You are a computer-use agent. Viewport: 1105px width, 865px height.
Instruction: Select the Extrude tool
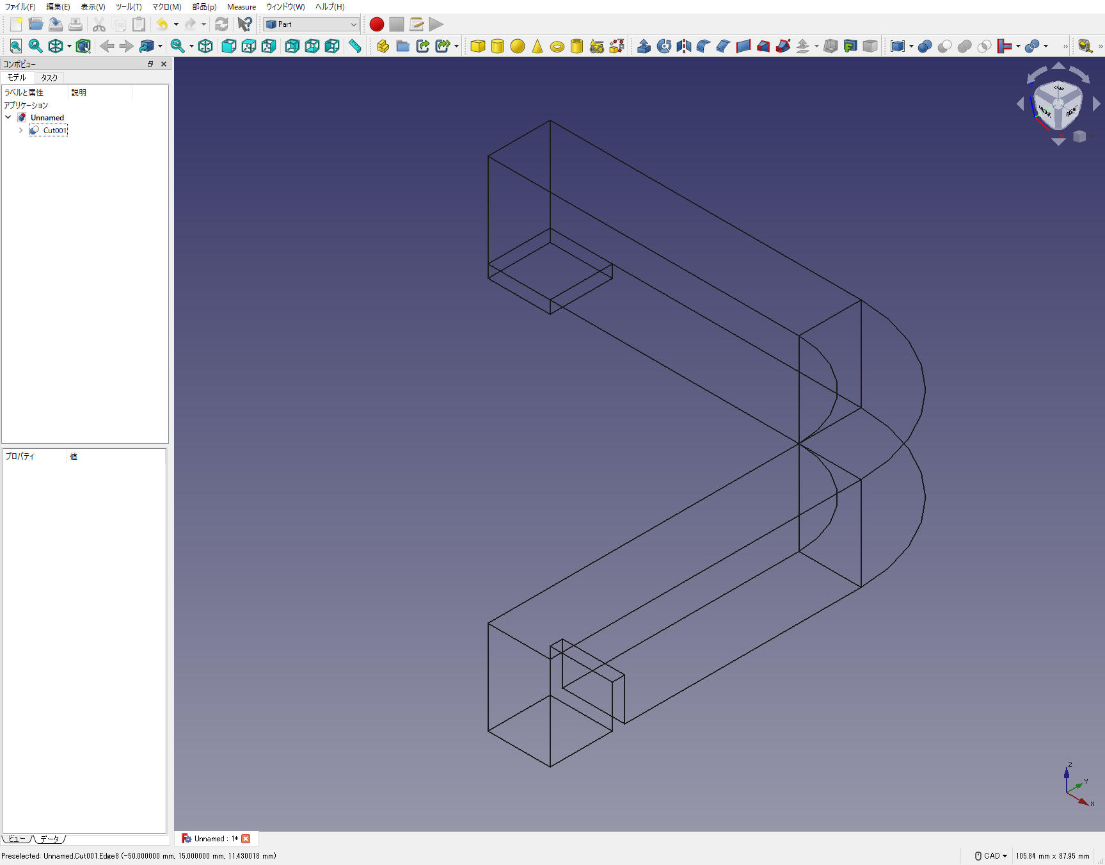pos(644,46)
